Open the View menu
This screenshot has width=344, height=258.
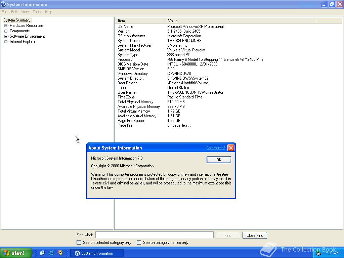25,12
